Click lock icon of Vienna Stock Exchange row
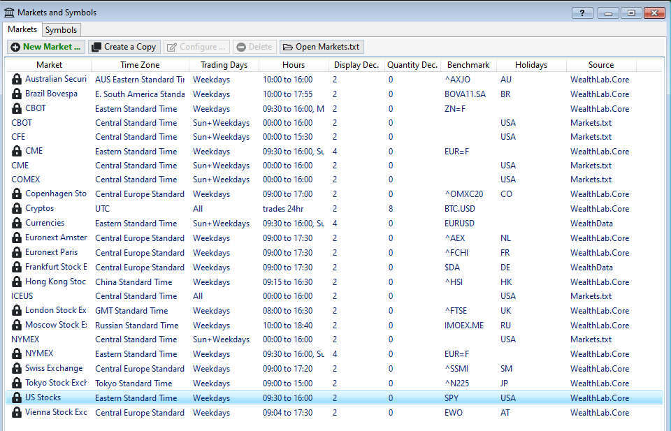Screen dimensions: 671x431 [x=16, y=413]
